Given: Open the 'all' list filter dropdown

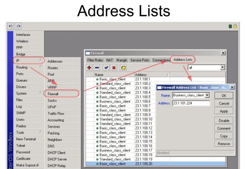Looking at the screenshot, I should pyautogui.click(x=222, y=67).
